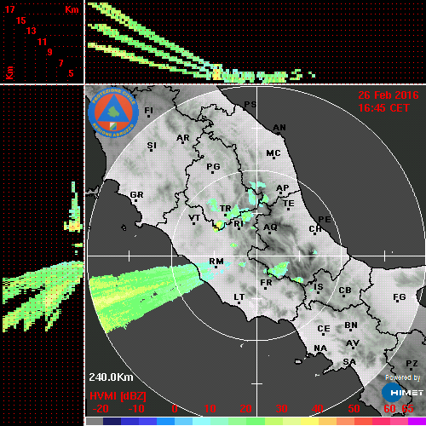426x426 pixels.
Task: Click the 26 Feb 2016 date stamp
Action: click(389, 95)
